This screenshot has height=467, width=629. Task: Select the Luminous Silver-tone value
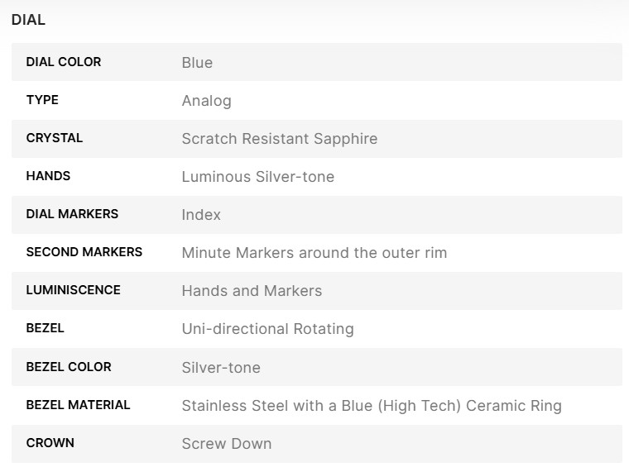[257, 177]
